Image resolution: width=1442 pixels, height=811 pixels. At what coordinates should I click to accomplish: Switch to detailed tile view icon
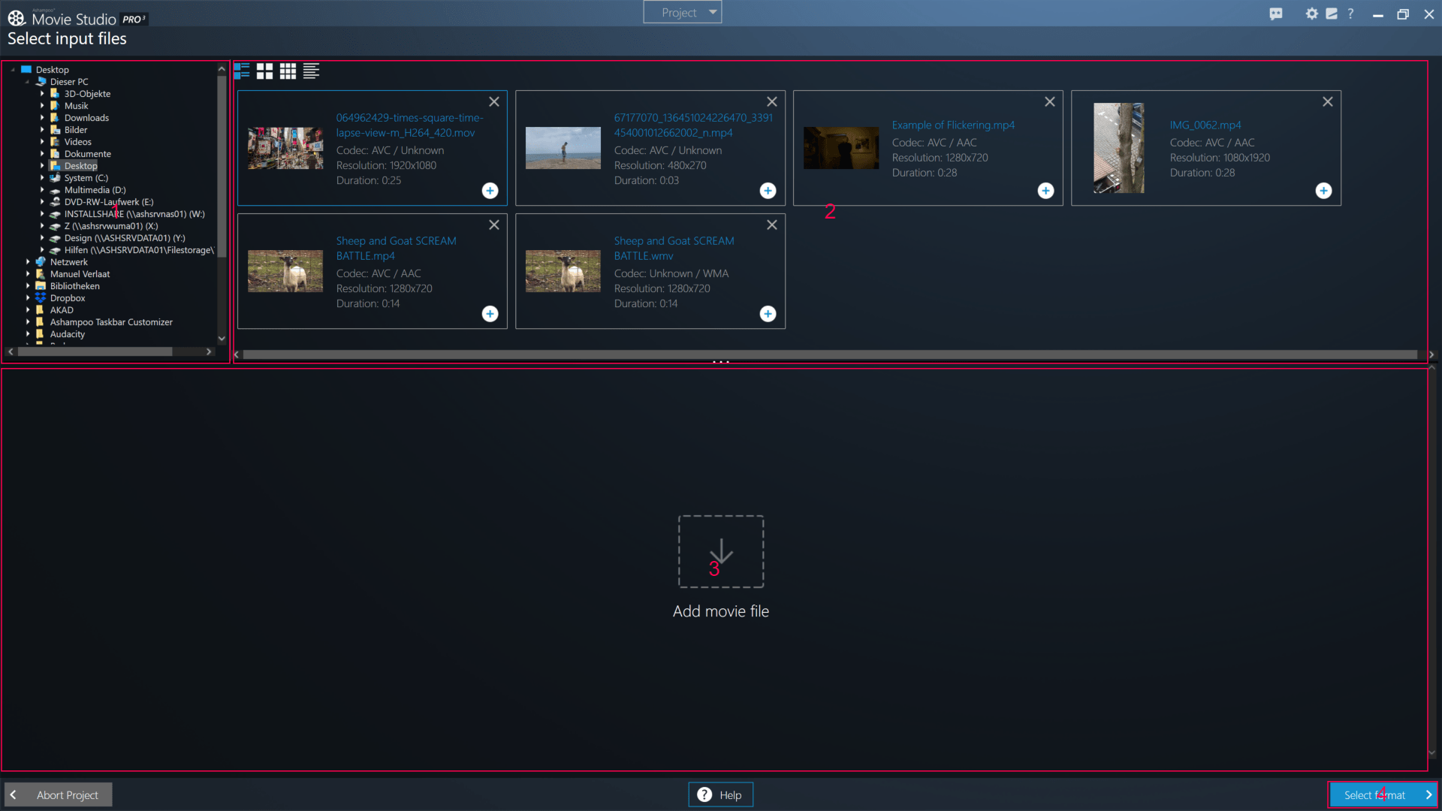tap(242, 71)
